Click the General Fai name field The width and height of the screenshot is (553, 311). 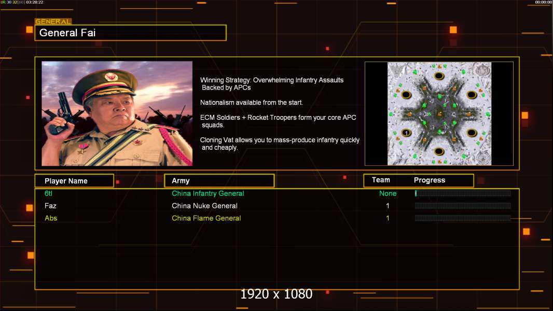[x=131, y=33]
